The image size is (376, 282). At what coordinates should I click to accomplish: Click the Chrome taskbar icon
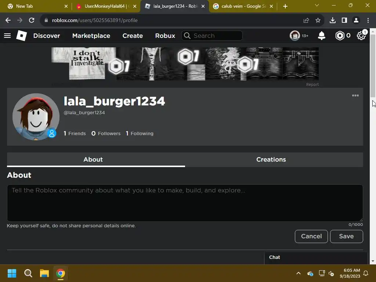coord(61,273)
